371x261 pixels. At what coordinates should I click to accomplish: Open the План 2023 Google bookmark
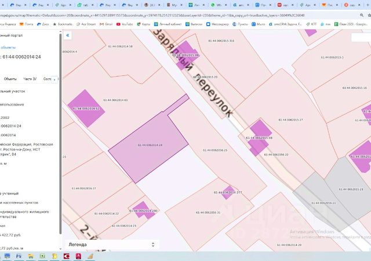351,24
